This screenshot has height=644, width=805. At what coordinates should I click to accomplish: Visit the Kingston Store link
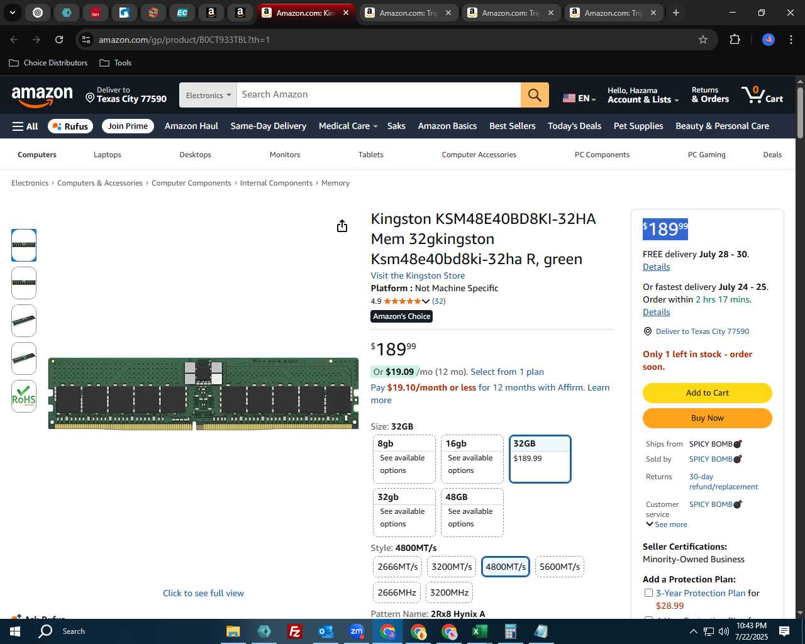pyautogui.click(x=418, y=275)
